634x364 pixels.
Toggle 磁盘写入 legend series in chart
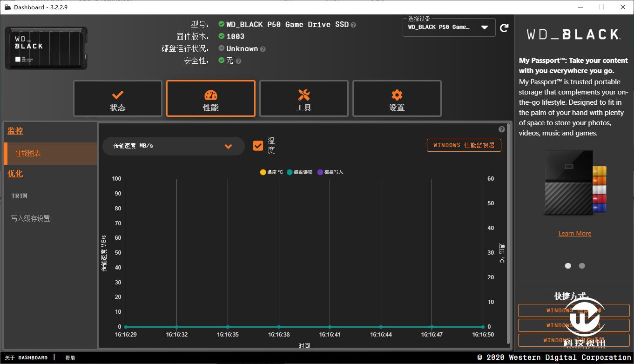pyautogui.click(x=330, y=172)
